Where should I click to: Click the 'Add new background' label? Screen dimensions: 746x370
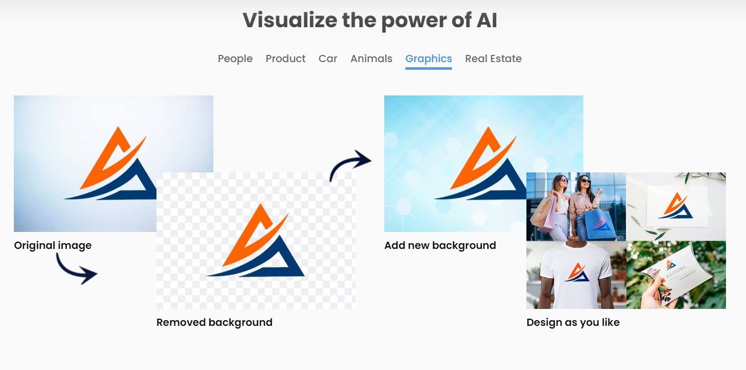point(440,245)
